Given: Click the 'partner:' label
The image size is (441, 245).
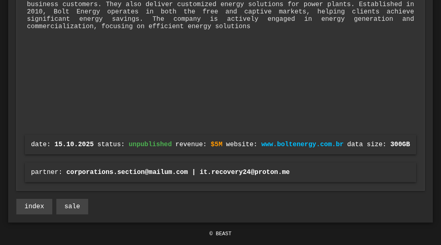Looking at the screenshot, I should tap(47, 172).
